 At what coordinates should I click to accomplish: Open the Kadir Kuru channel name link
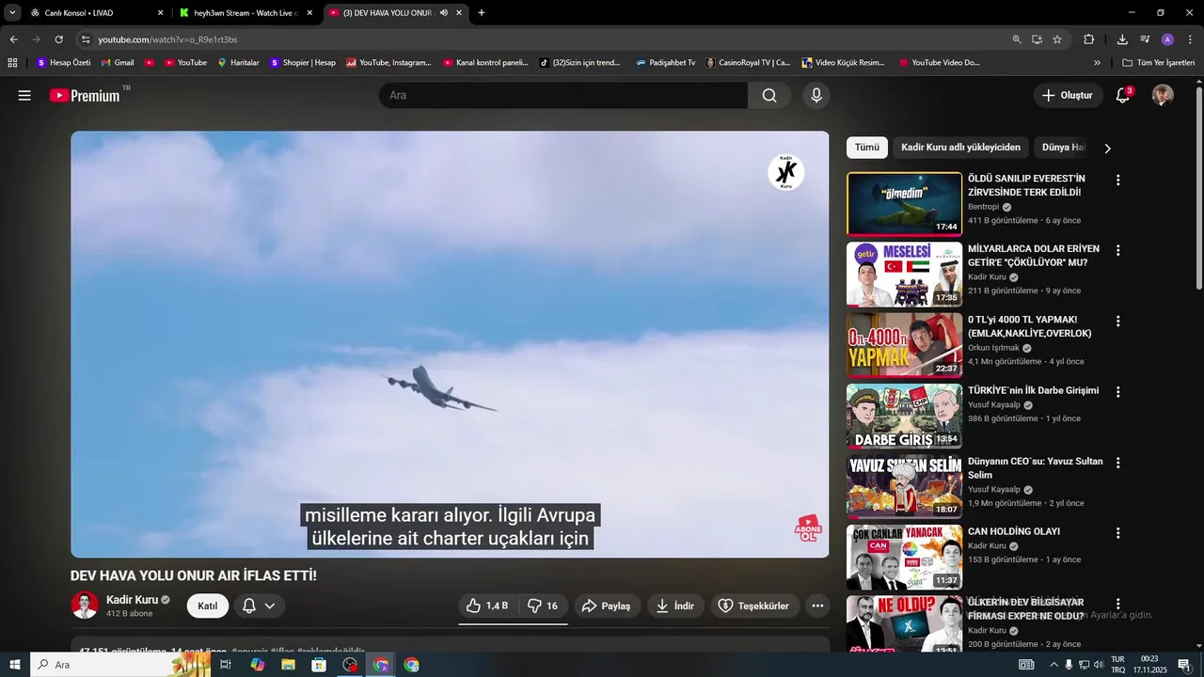(132, 599)
